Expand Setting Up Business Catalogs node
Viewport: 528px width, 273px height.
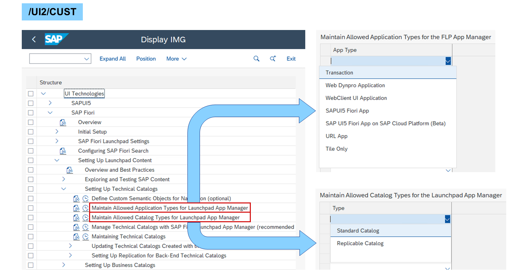tap(64, 265)
